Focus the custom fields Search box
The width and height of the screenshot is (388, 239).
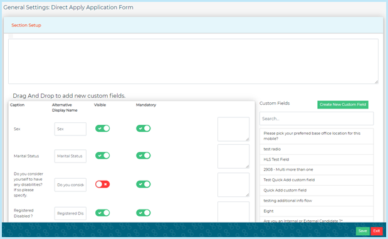click(317, 119)
